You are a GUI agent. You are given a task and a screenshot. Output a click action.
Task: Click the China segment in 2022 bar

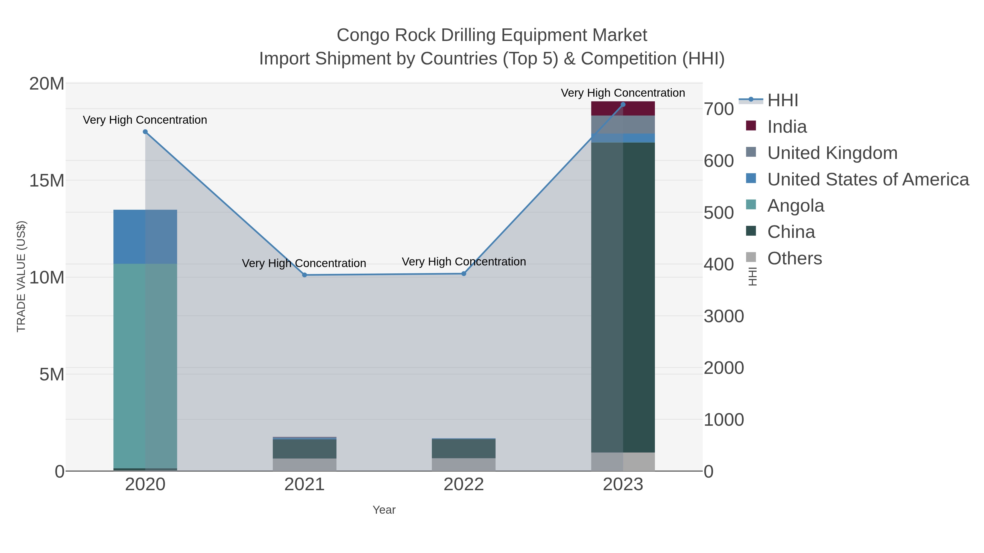point(464,449)
